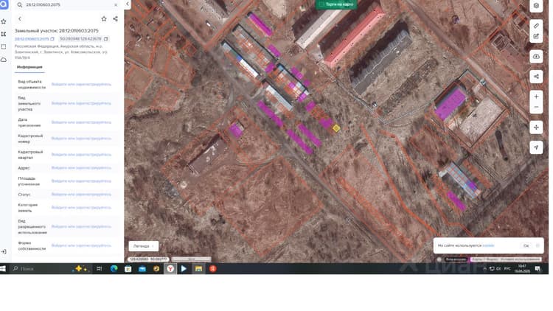Viewport: 553px width, 311px height.
Task: Click the my-location arrow icon
Action: [x=536, y=147]
